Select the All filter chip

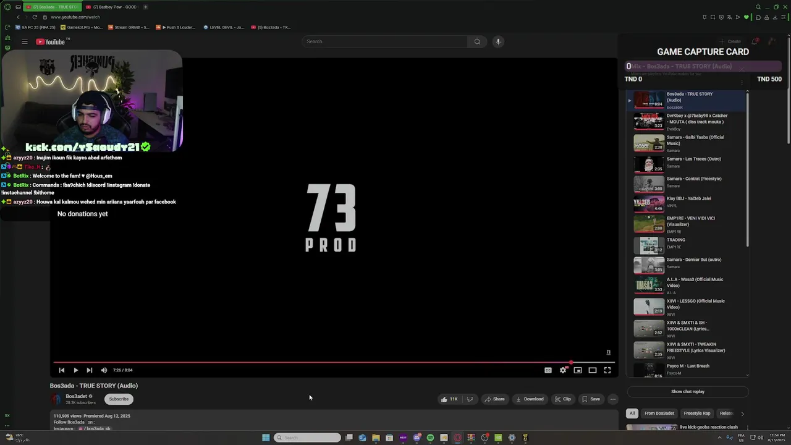(632, 413)
